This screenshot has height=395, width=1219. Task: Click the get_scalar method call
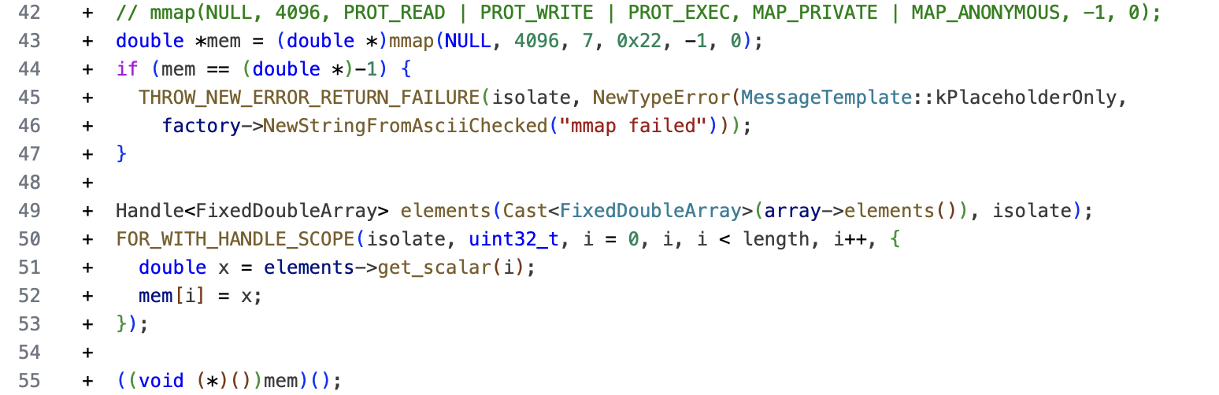[435, 268]
